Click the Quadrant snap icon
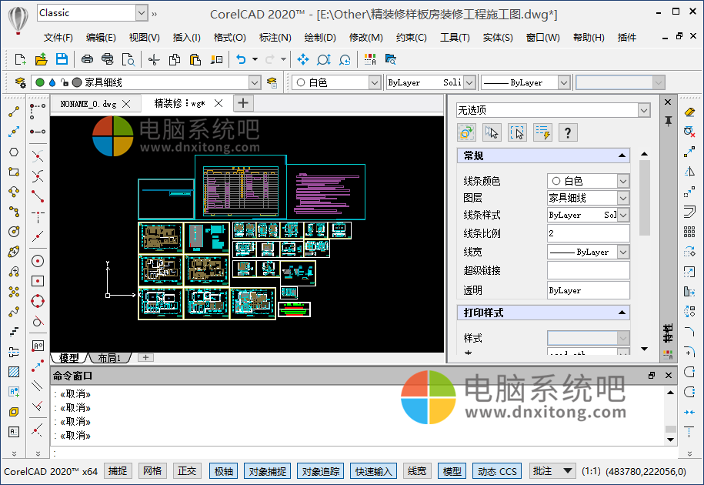This screenshot has height=485, width=704. coord(38,301)
